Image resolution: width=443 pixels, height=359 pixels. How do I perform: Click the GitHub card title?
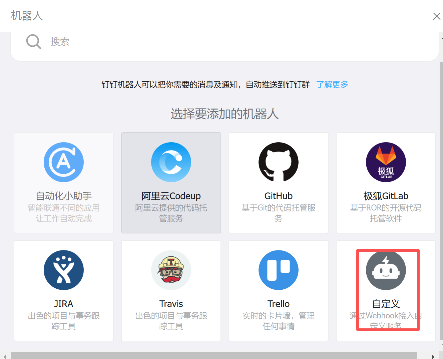(x=279, y=196)
